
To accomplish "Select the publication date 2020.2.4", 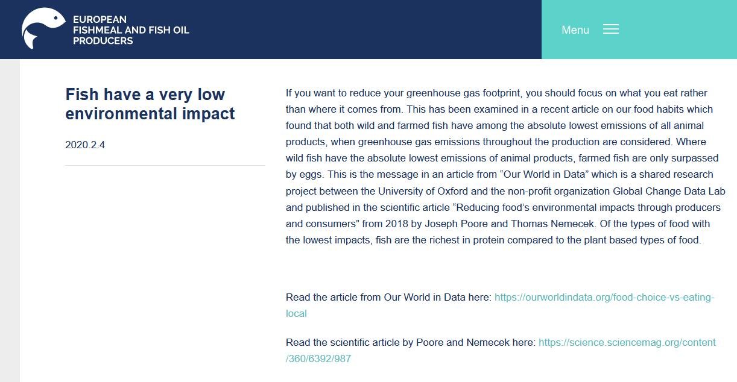I will (x=85, y=145).
